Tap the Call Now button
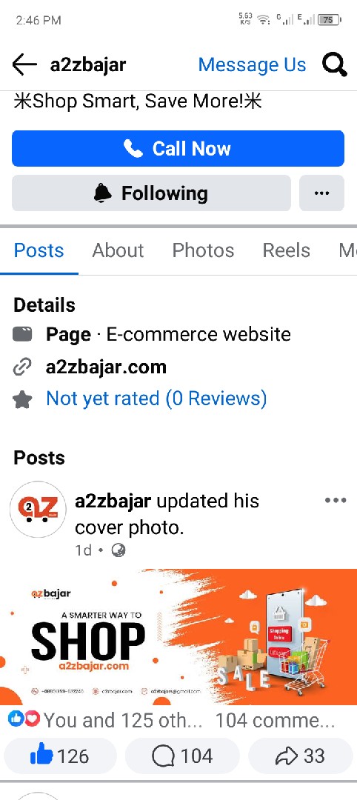The height and width of the screenshot is (800, 357). point(178,148)
